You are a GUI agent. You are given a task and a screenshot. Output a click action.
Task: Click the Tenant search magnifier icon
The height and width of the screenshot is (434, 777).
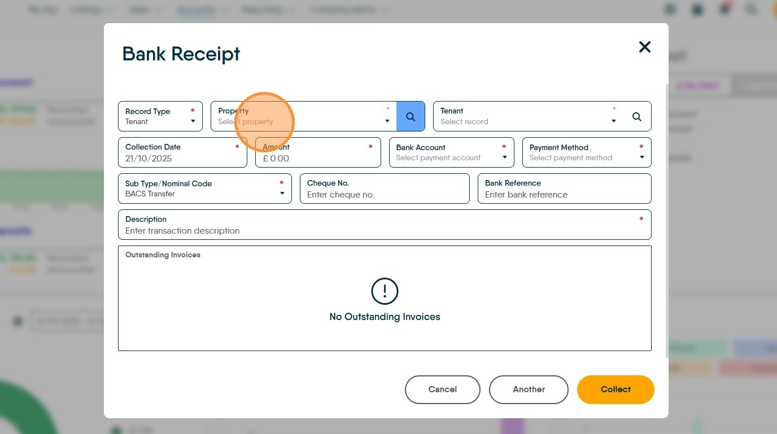pyautogui.click(x=636, y=116)
